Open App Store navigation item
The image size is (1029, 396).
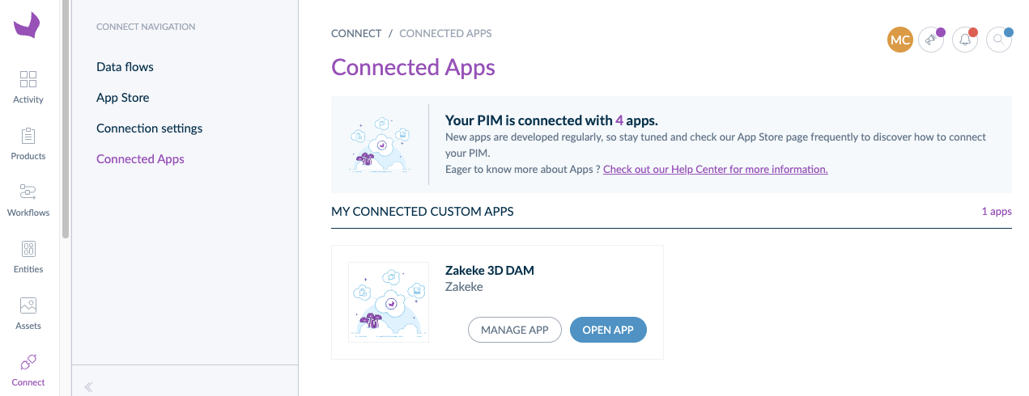123,98
